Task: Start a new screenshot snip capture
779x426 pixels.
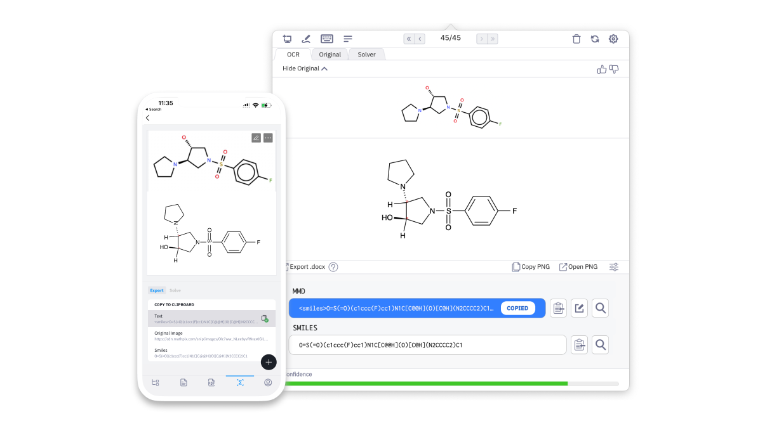Action: [287, 39]
